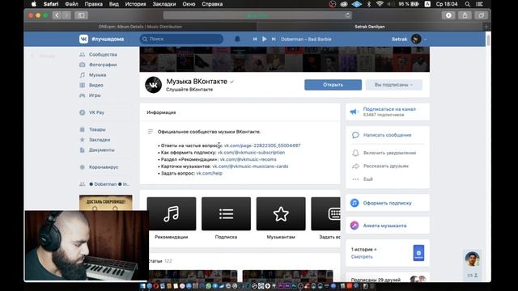
Task: Click the Setrak profile avatar in the header
Action: click(416, 39)
